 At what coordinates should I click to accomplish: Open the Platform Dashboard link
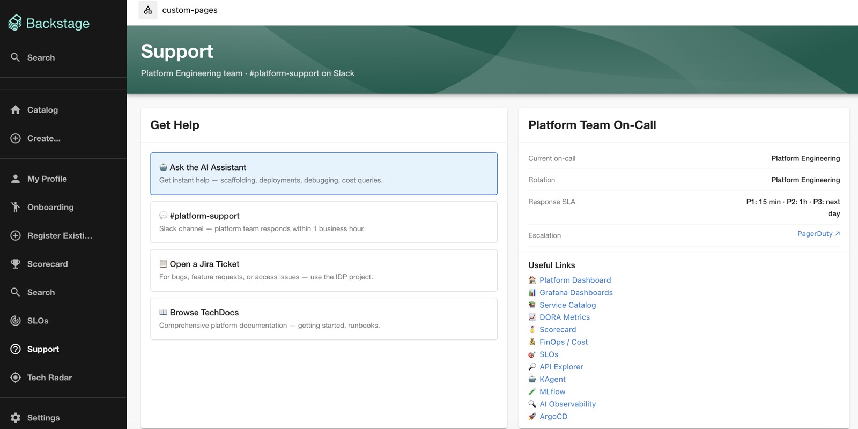pyautogui.click(x=575, y=280)
